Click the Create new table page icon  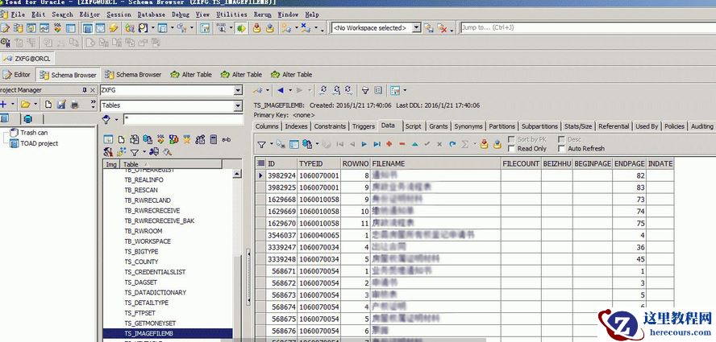(121, 139)
